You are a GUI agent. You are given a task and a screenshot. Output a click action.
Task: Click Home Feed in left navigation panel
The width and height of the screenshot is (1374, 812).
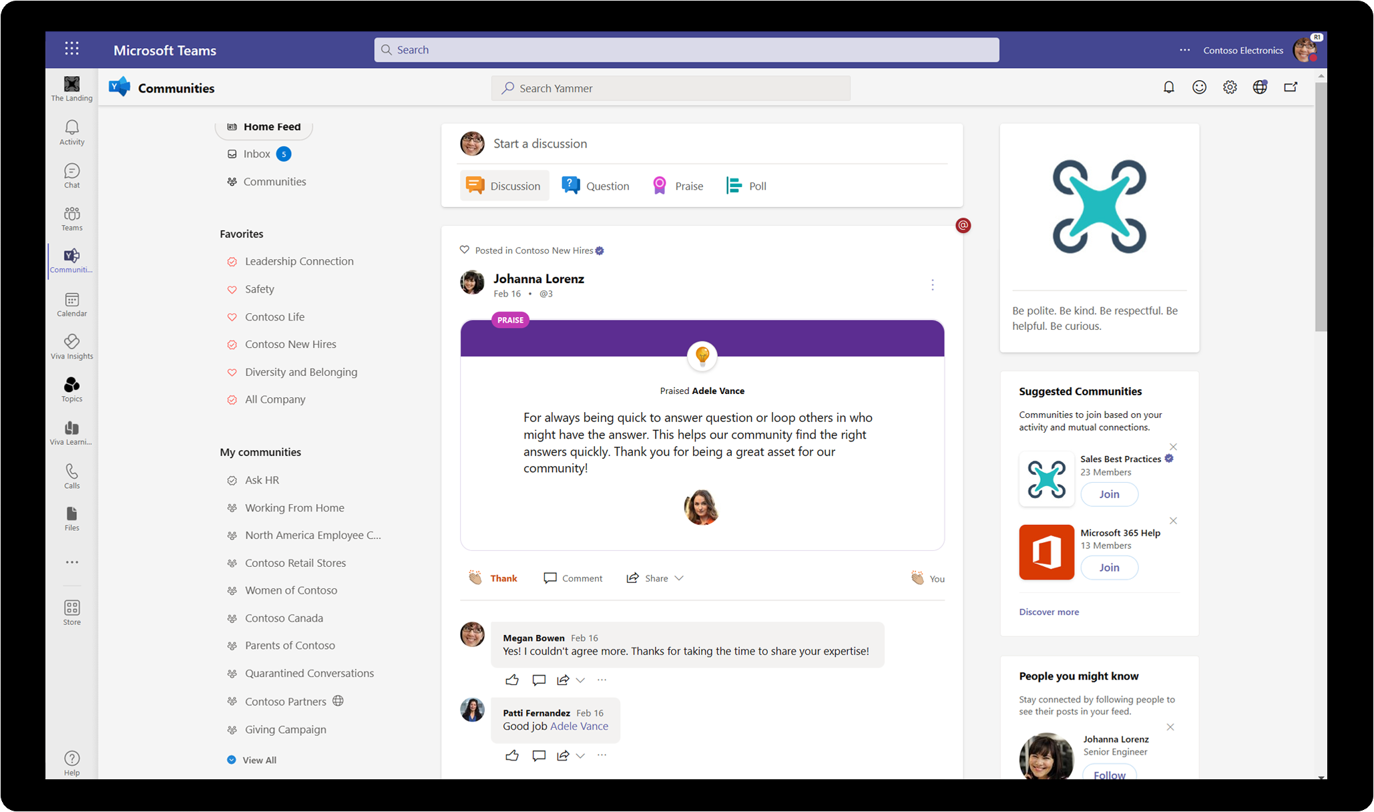(272, 126)
